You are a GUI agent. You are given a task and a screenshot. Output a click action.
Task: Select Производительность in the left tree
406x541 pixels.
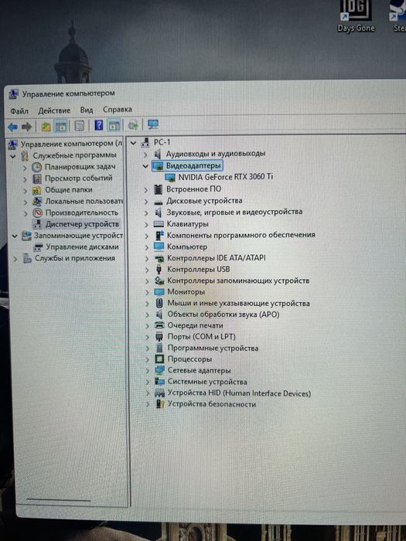pos(82,213)
